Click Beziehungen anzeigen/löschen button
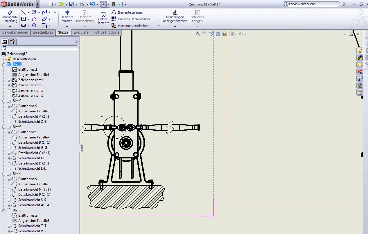The height and width of the screenshot is (234, 368). (175, 17)
